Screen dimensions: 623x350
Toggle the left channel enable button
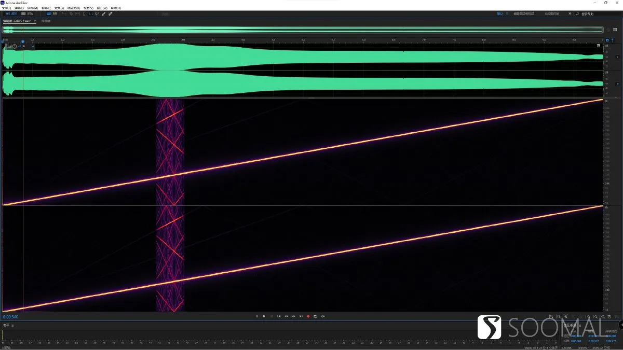pos(617,57)
